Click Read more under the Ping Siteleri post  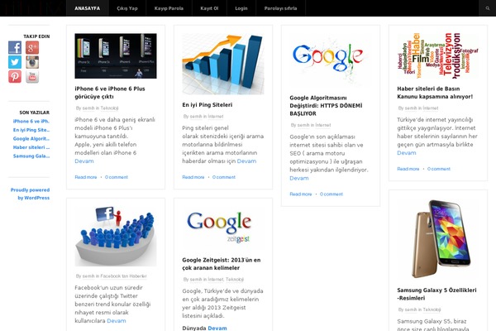(x=193, y=177)
